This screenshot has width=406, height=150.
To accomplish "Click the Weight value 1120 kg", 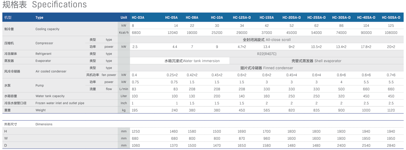I will (x=391, y=110).
